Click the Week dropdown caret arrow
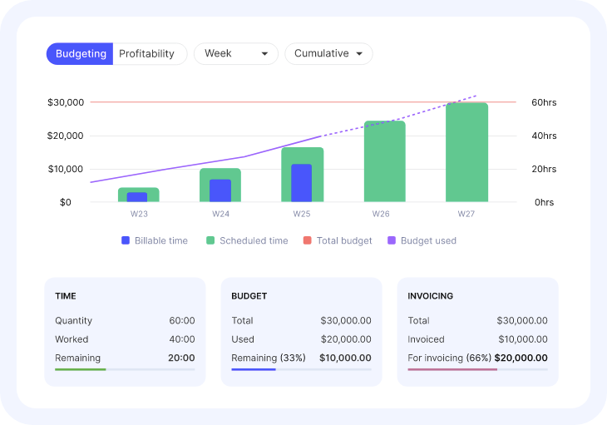The height and width of the screenshot is (425, 607). click(x=264, y=54)
